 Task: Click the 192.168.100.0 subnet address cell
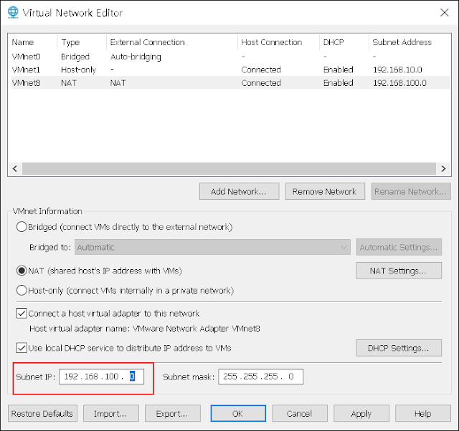(x=399, y=83)
